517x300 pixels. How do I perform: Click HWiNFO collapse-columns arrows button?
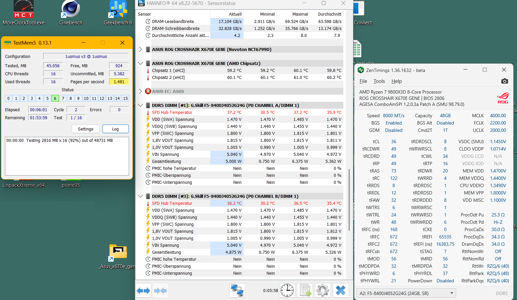160,291
